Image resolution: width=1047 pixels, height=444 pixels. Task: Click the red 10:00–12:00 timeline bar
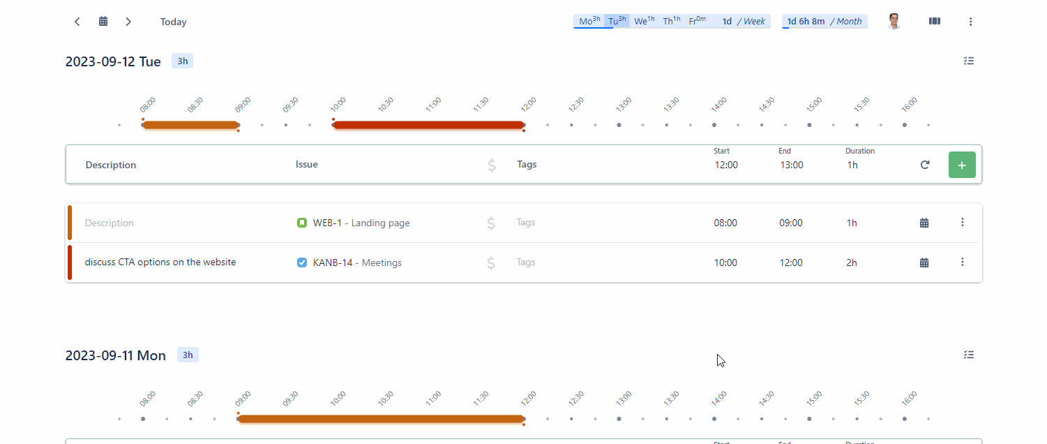point(428,125)
